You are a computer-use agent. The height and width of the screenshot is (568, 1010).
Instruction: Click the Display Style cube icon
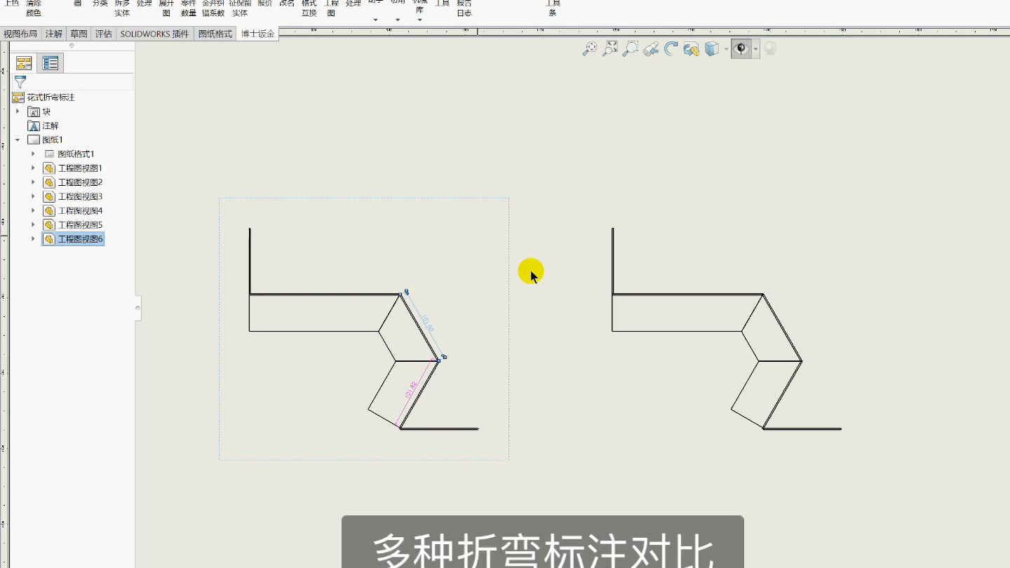[712, 48]
